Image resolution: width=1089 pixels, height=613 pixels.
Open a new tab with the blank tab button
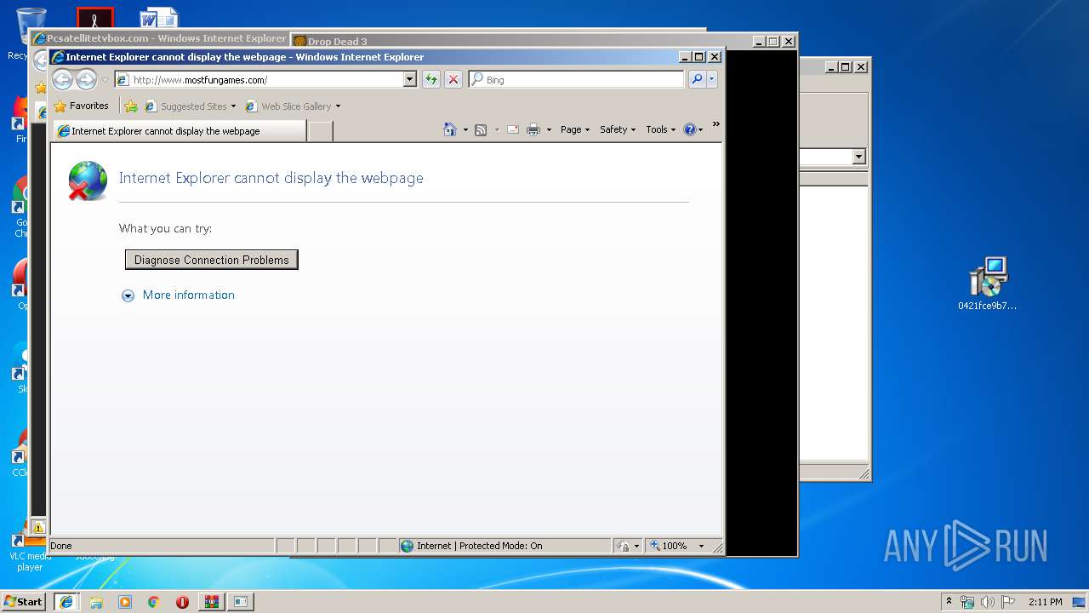pos(320,131)
